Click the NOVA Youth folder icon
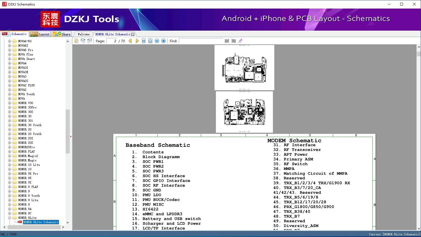The image size is (421, 237). (x=15, y=94)
